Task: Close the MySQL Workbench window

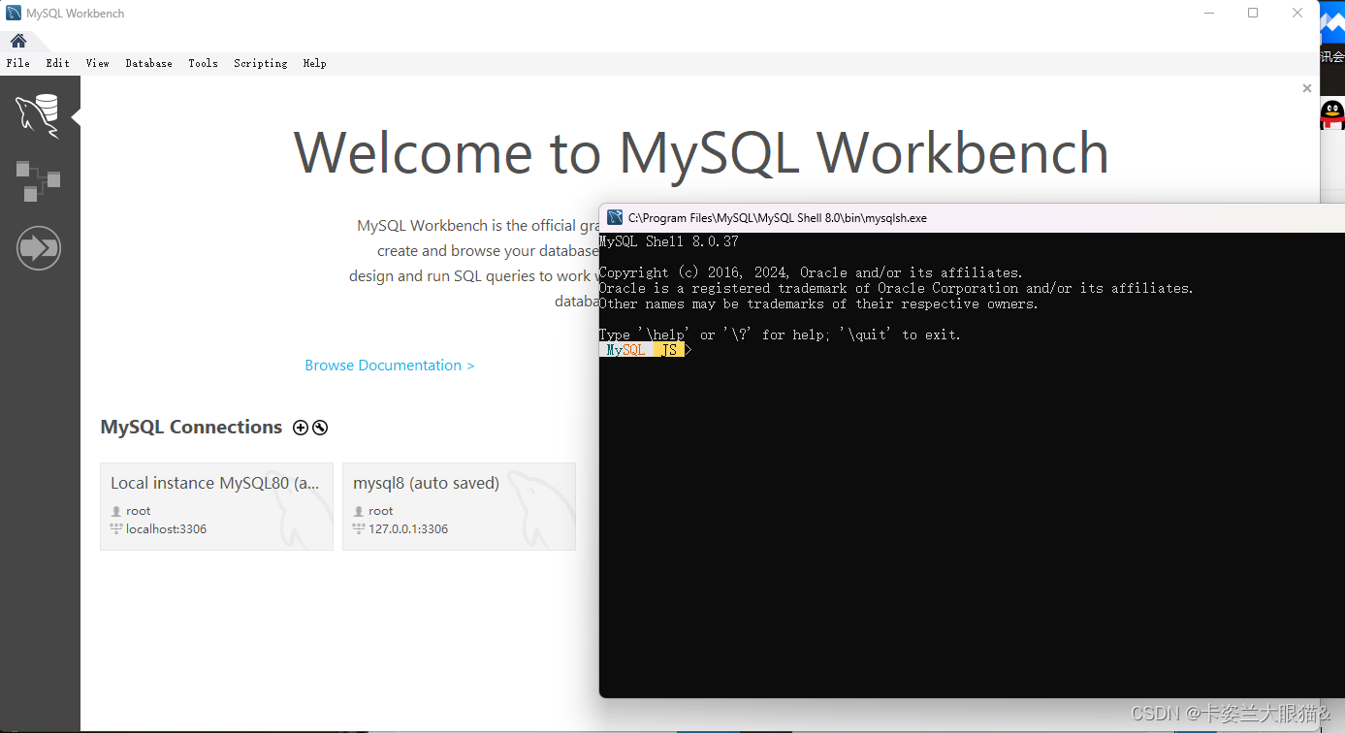Action: pyautogui.click(x=1297, y=14)
